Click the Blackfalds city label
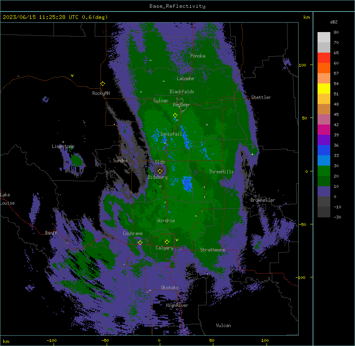Viewport: 355px width, 346px height. [182, 92]
